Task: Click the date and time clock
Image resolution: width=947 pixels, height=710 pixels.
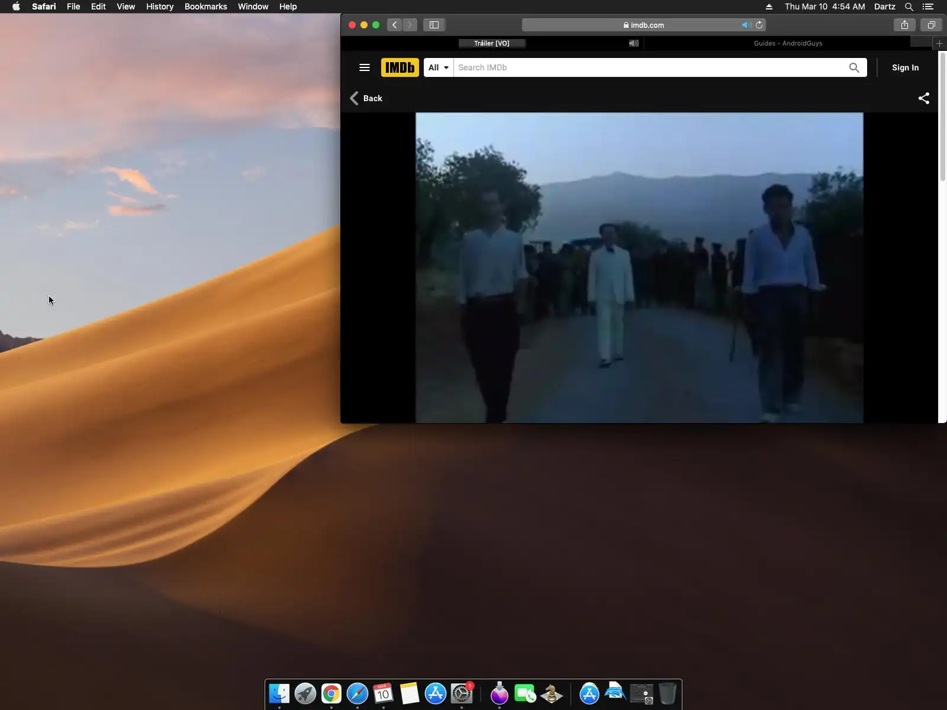Action: (x=824, y=7)
